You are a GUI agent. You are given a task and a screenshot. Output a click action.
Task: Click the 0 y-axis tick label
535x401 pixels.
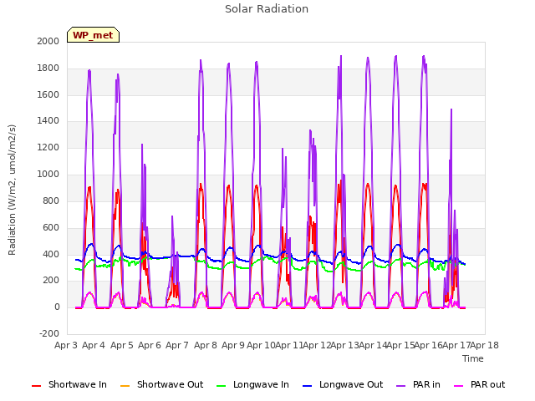(x=57, y=307)
